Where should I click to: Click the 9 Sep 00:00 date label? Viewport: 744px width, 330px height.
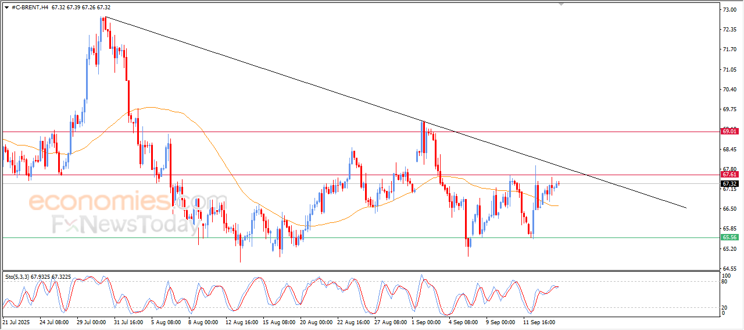[500, 321]
